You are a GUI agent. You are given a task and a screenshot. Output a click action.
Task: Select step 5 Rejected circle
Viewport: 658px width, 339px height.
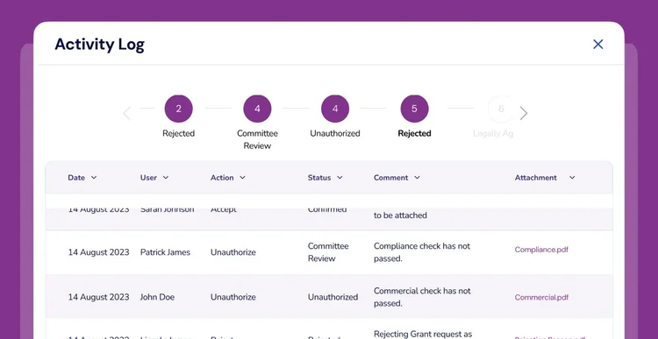[x=414, y=109]
